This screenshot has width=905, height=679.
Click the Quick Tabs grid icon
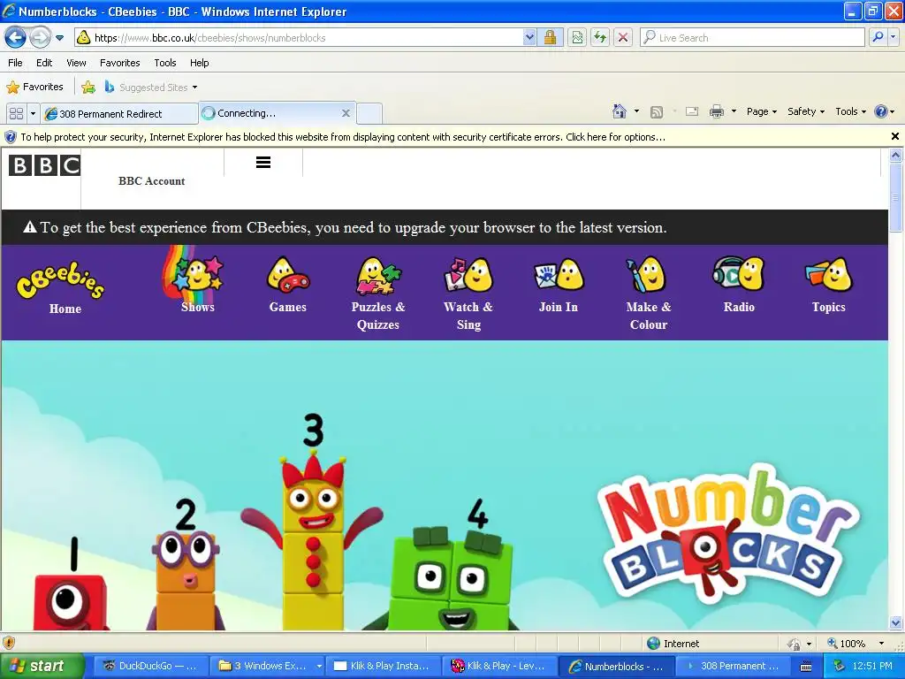(x=16, y=114)
